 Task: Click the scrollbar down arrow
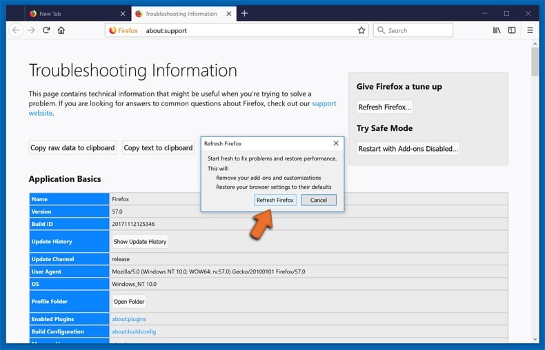tap(535, 339)
